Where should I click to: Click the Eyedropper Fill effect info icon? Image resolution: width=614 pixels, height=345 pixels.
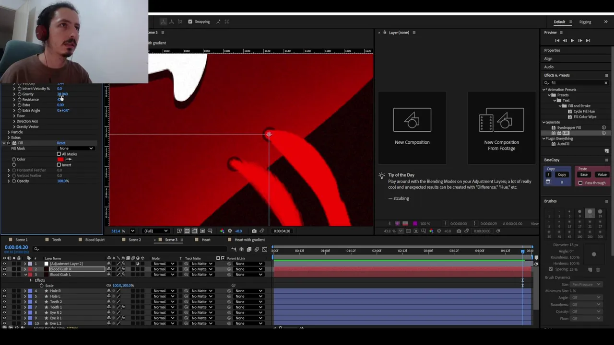(604, 128)
